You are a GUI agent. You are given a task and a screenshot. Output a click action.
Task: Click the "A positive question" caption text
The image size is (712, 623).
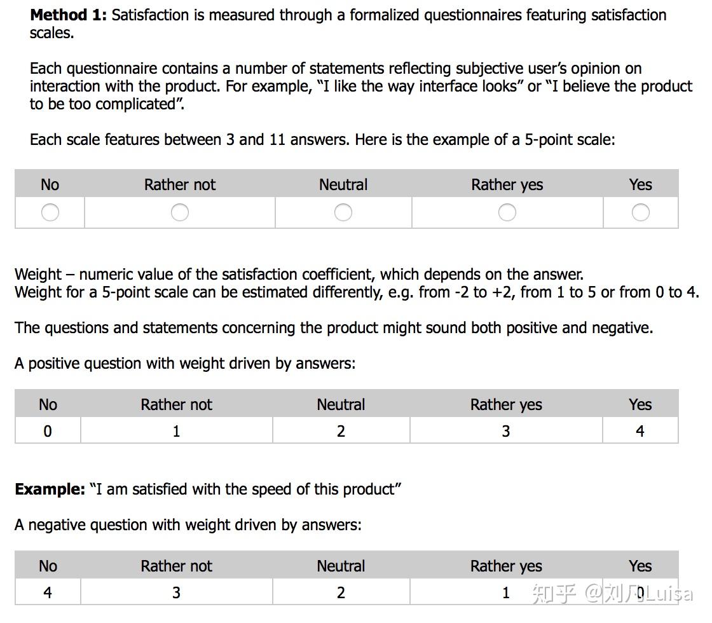[x=185, y=364]
